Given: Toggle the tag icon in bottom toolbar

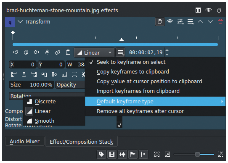Looking at the screenshot, I should (x=101, y=154).
